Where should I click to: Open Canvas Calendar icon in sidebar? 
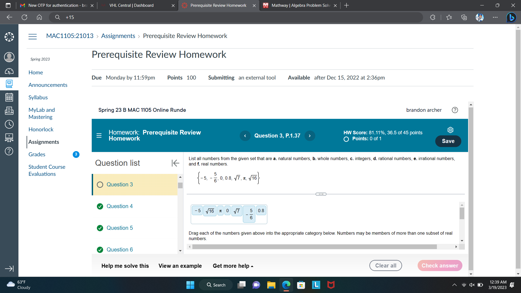coord(9,97)
